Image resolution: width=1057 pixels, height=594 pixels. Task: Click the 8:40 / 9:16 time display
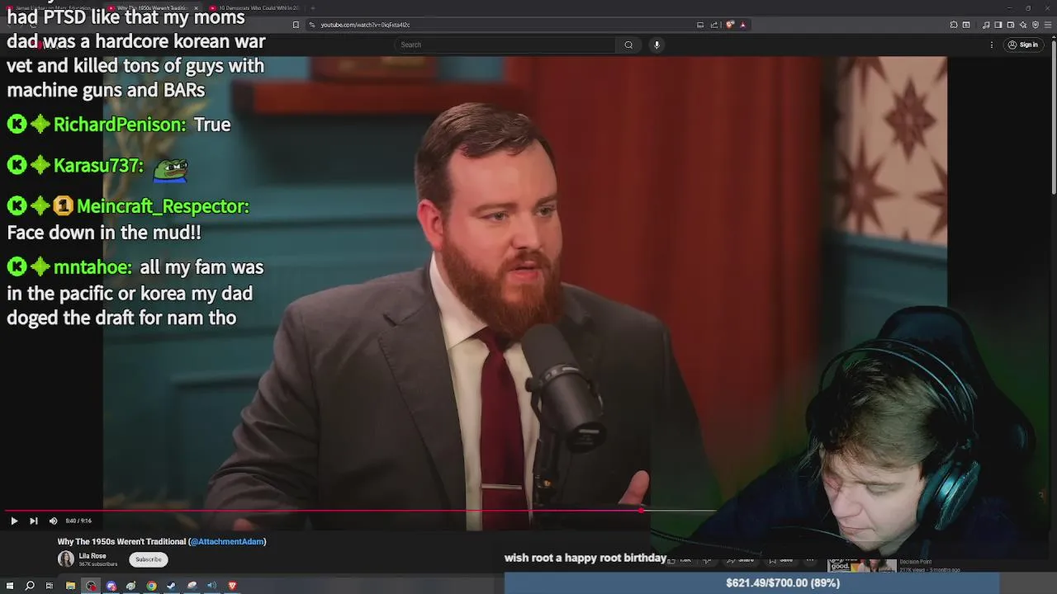pos(78,521)
